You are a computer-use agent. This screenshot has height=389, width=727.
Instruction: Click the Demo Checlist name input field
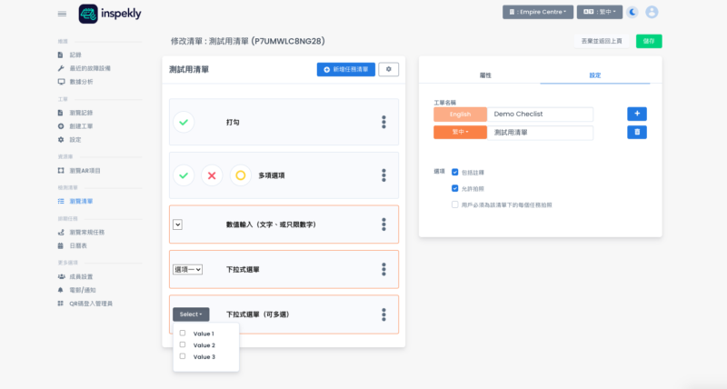[x=541, y=115]
